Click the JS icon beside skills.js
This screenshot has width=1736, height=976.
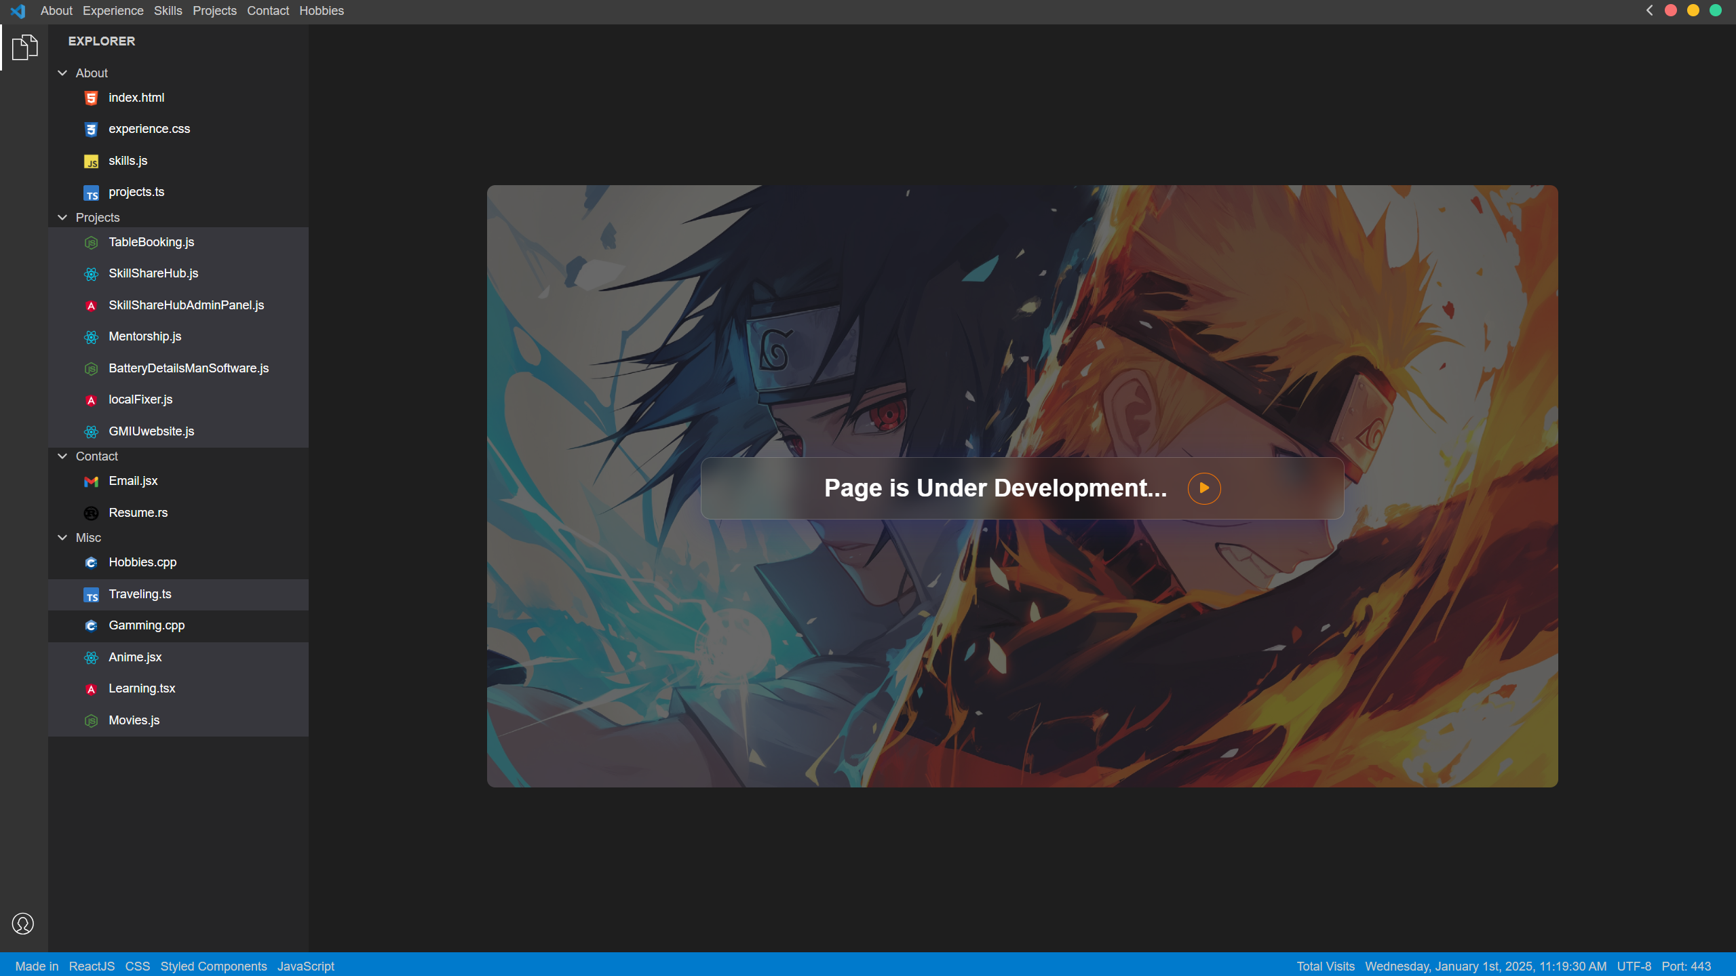(x=91, y=161)
